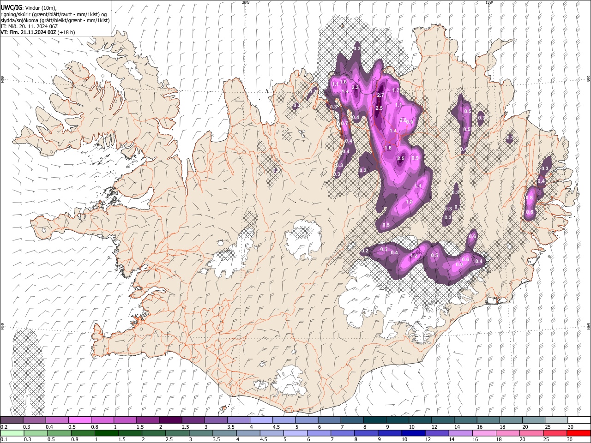
Task: Click lower swatch between 25 and 30
Action: (555, 433)
